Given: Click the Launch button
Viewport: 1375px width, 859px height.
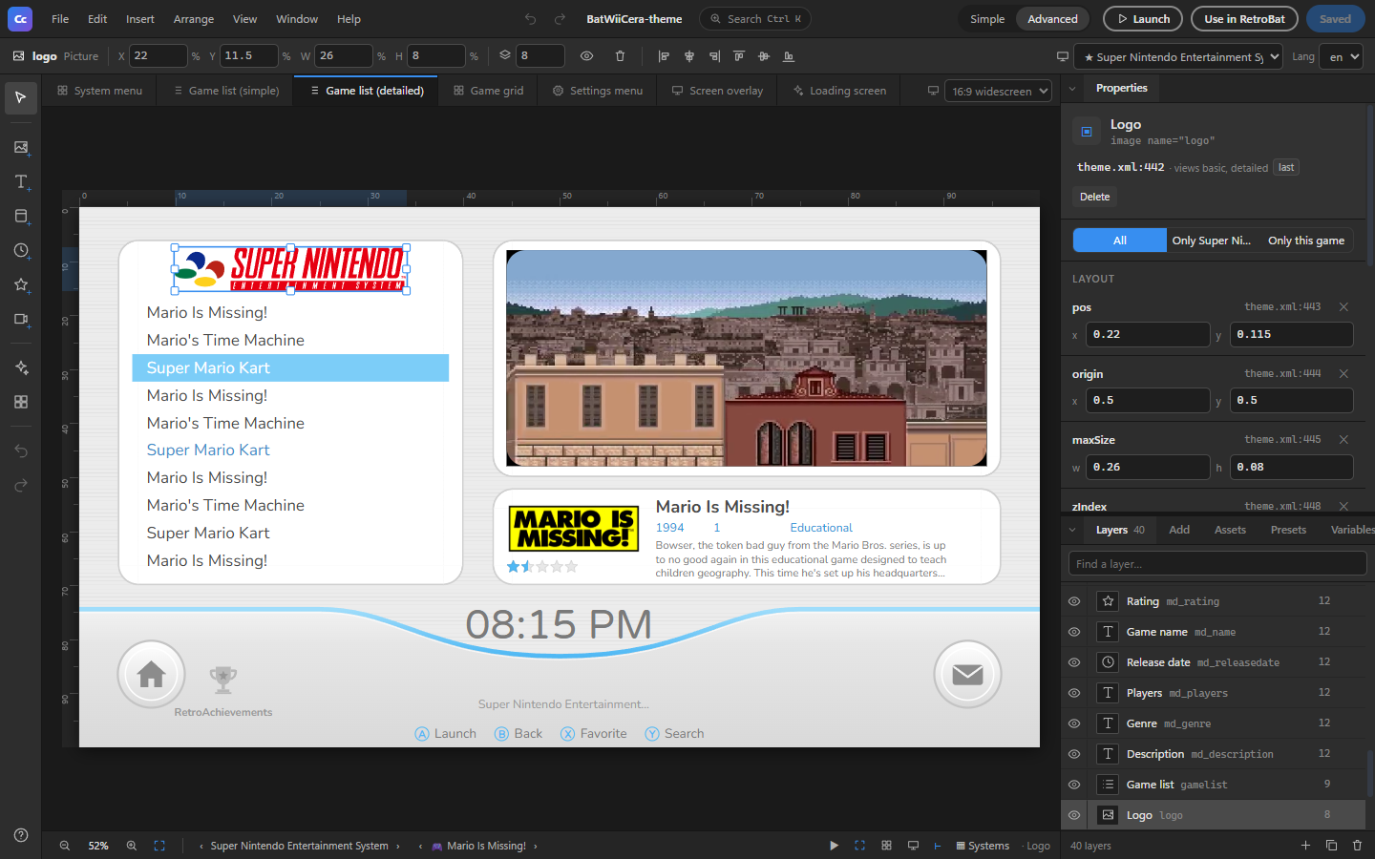Looking at the screenshot, I should point(1143,19).
